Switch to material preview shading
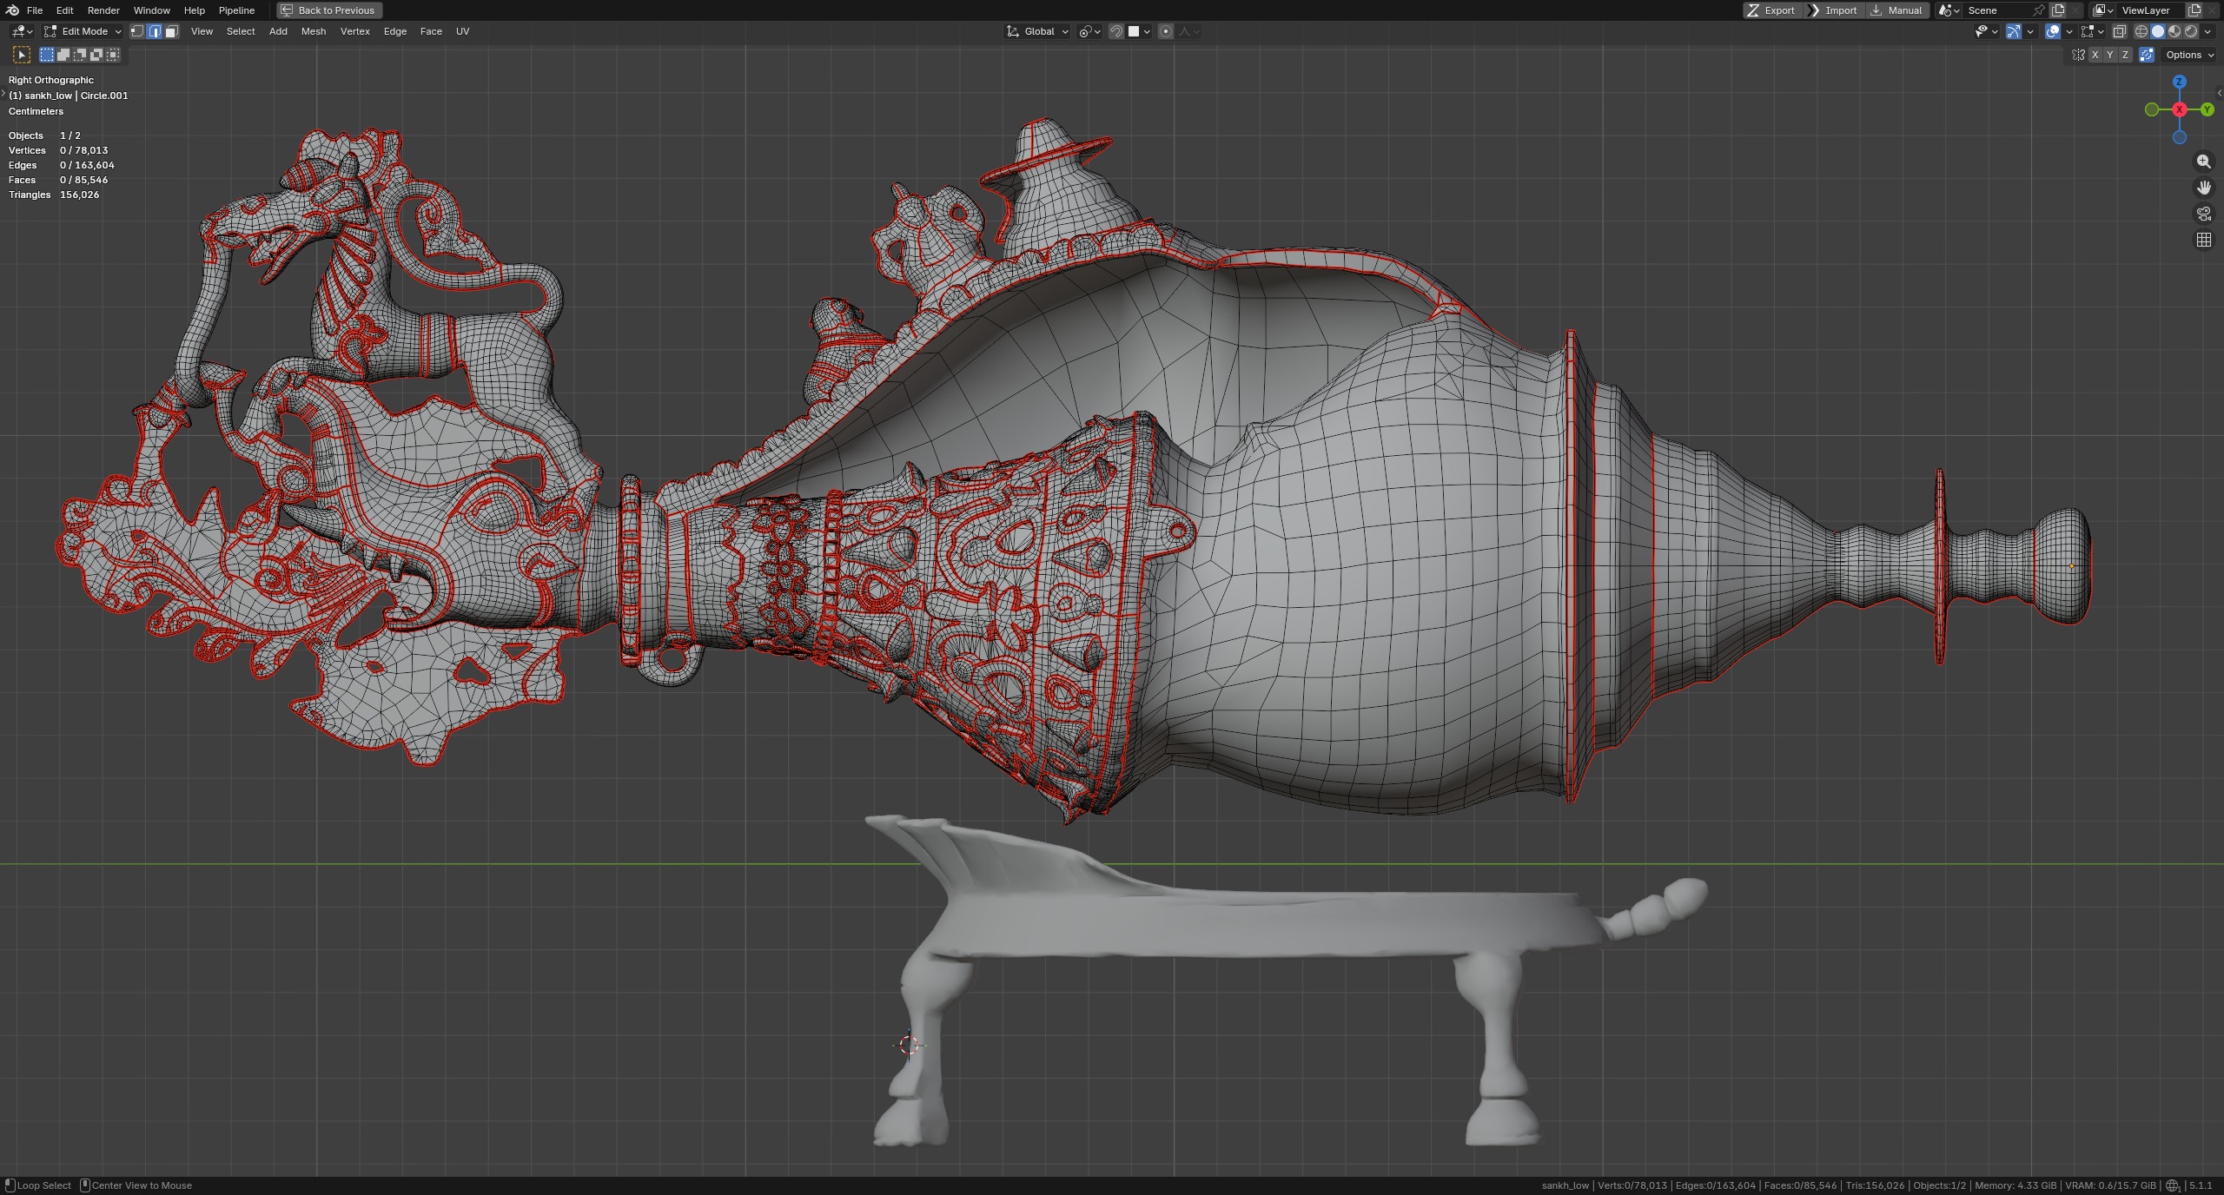 pyautogui.click(x=2174, y=31)
